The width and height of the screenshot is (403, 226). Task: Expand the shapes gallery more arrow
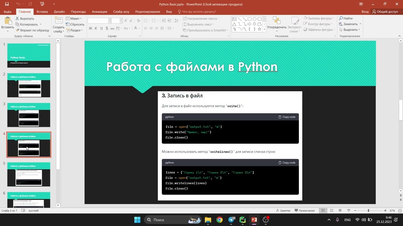coord(264,29)
